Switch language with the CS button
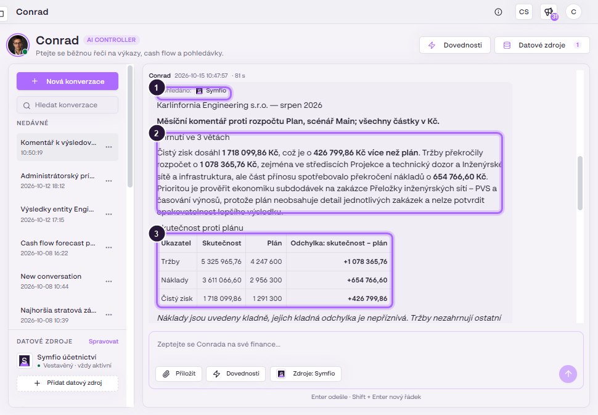This screenshot has height=415, width=598. pos(523,12)
